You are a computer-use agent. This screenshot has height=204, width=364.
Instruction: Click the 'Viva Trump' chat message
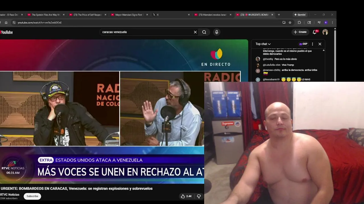pyautogui.click(x=288, y=65)
